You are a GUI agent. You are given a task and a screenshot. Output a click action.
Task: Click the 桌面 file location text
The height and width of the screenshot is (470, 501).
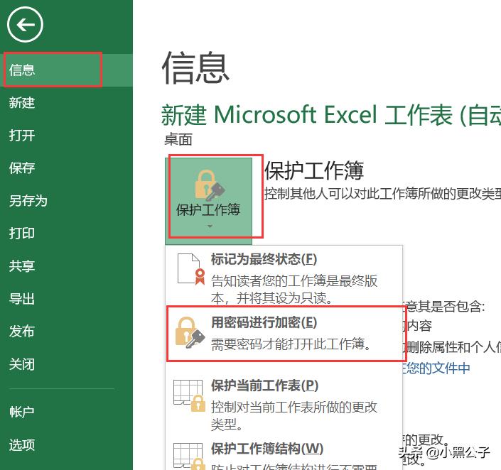click(x=178, y=140)
